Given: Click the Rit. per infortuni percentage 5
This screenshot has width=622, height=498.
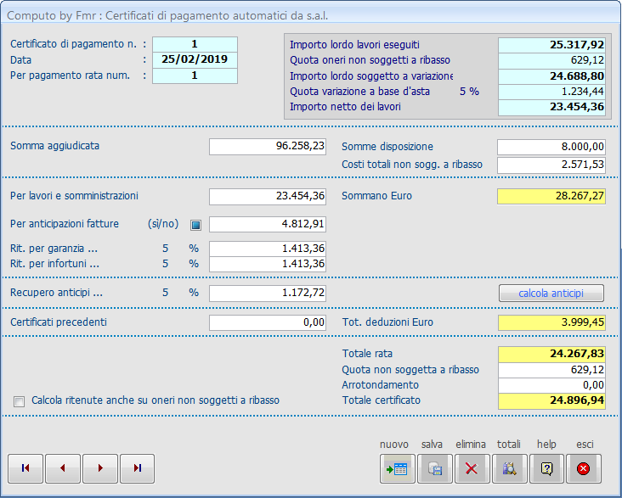Looking at the screenshot, I should [x=165, y=264].
